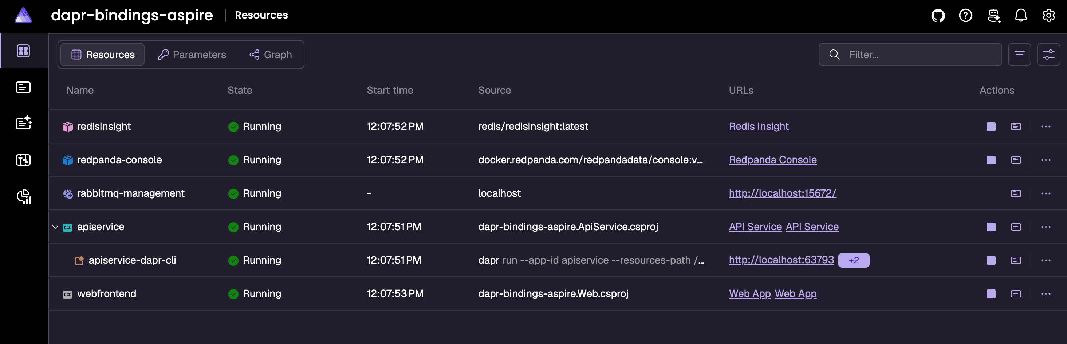Open Traces page in sidebar
The height and width of the screenshot is (344, 1067).
[x=23, y=160]
